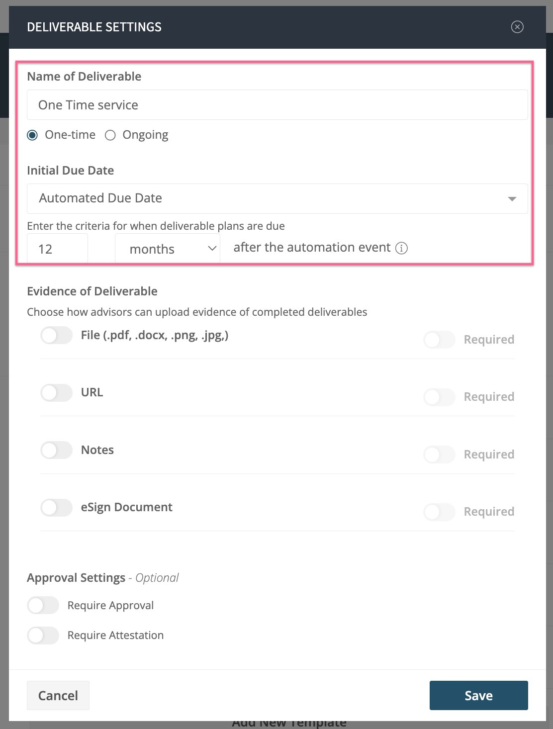Click the automation event info icon
Screen dimensions: 553x729
[x=401, y=248]
